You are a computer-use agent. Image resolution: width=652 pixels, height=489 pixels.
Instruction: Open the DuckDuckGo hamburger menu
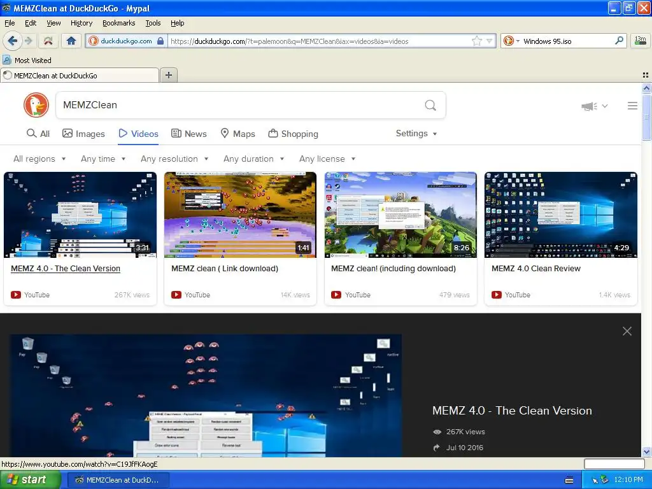(x=632, y=106)
